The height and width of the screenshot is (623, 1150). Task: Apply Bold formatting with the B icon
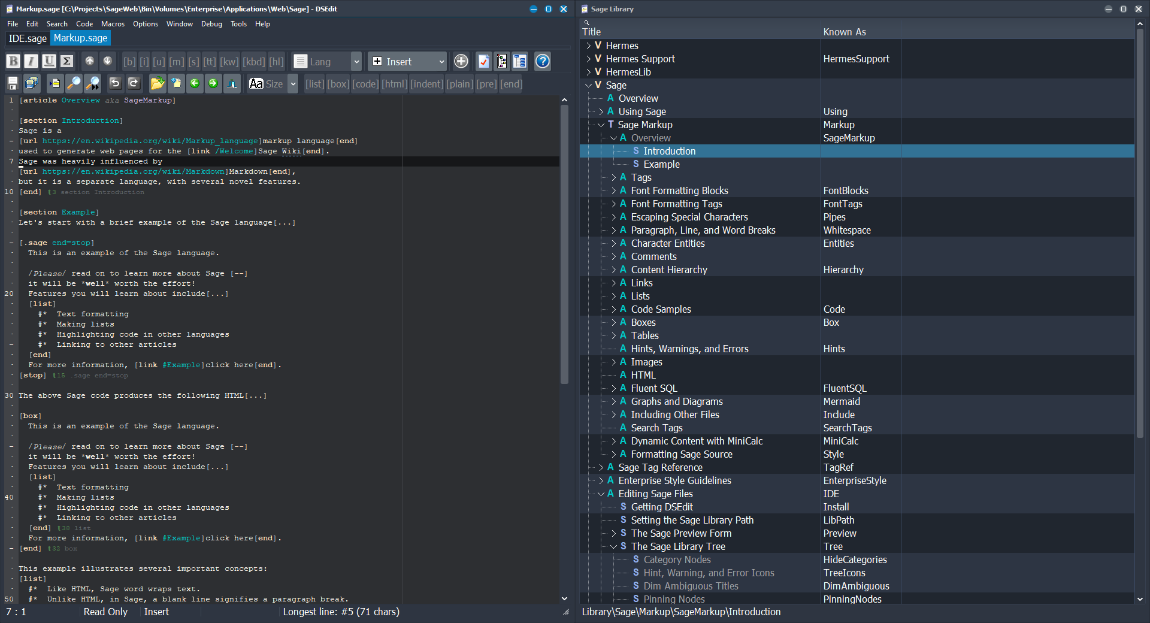click(13, 61)
